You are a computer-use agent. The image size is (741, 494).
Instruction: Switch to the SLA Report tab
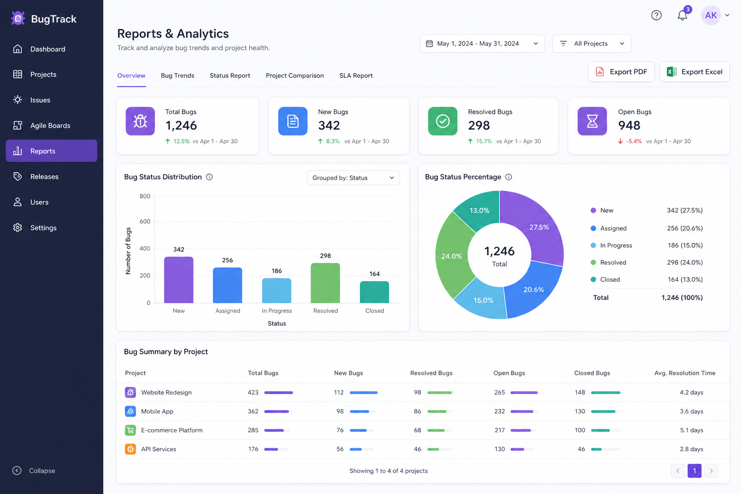click(356, 76)
